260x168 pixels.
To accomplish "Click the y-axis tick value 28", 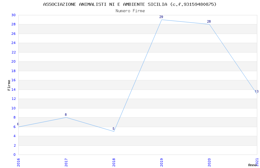I will click(13, 24).
